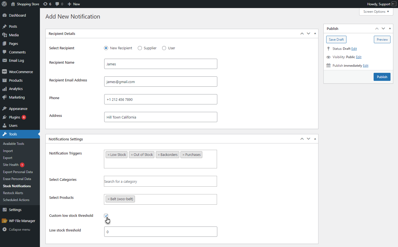Click the Users person icon
Image resolution: width=398 pixels, height=247 pixels.
[x=4, y=125]
